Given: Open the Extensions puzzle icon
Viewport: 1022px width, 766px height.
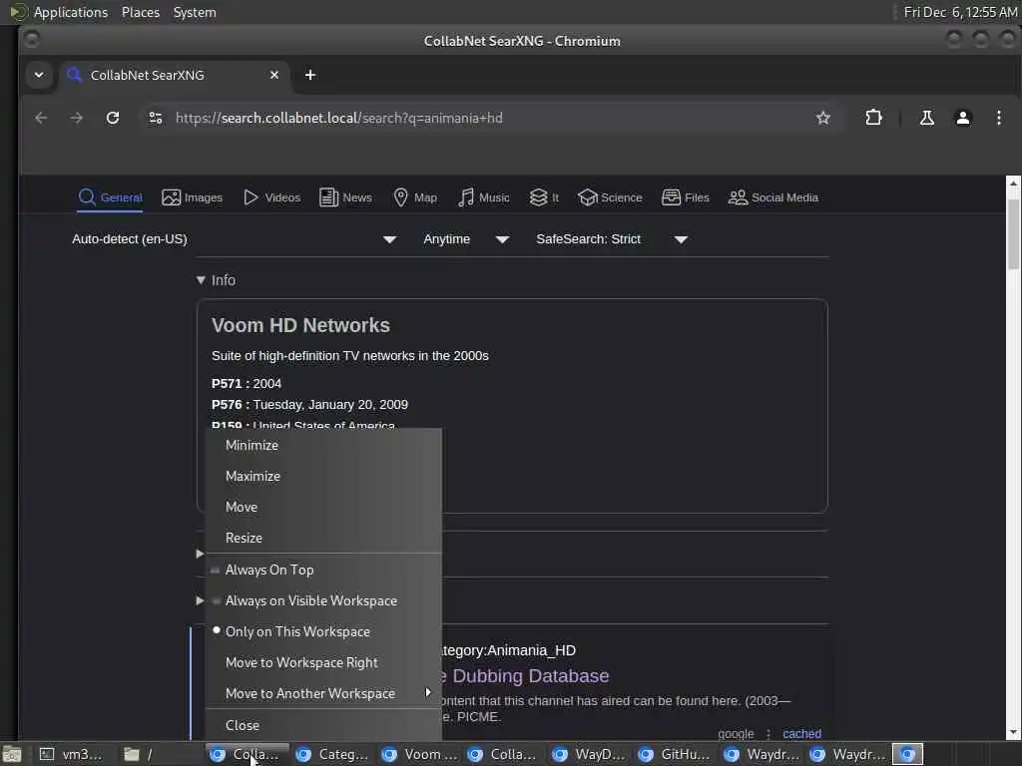Looking at the screenshot, I should click(x=873, y=118).
